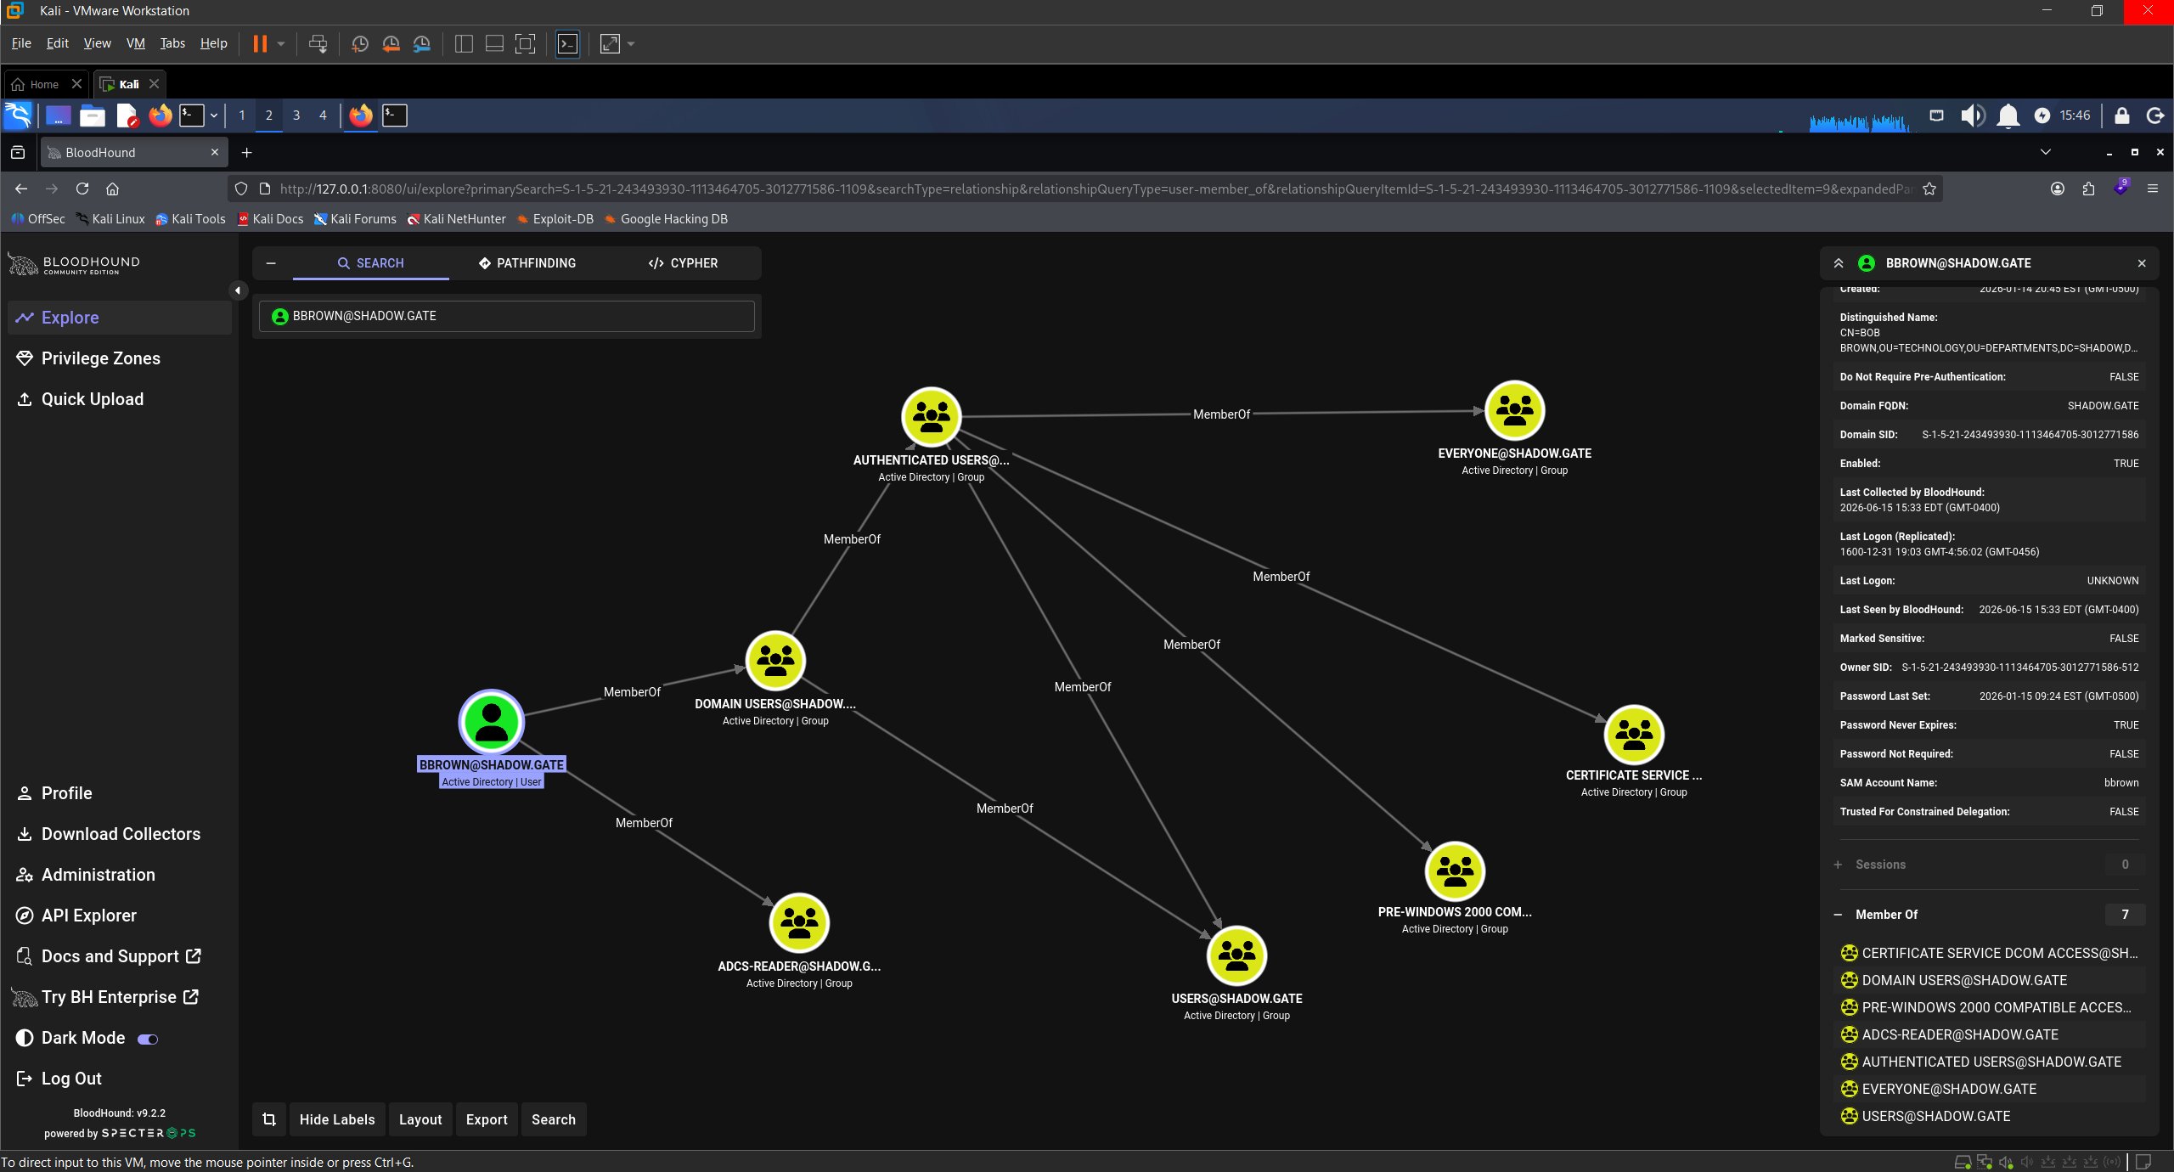Open the Kali terminal launcher dropdown arrow

coord(214,116)
